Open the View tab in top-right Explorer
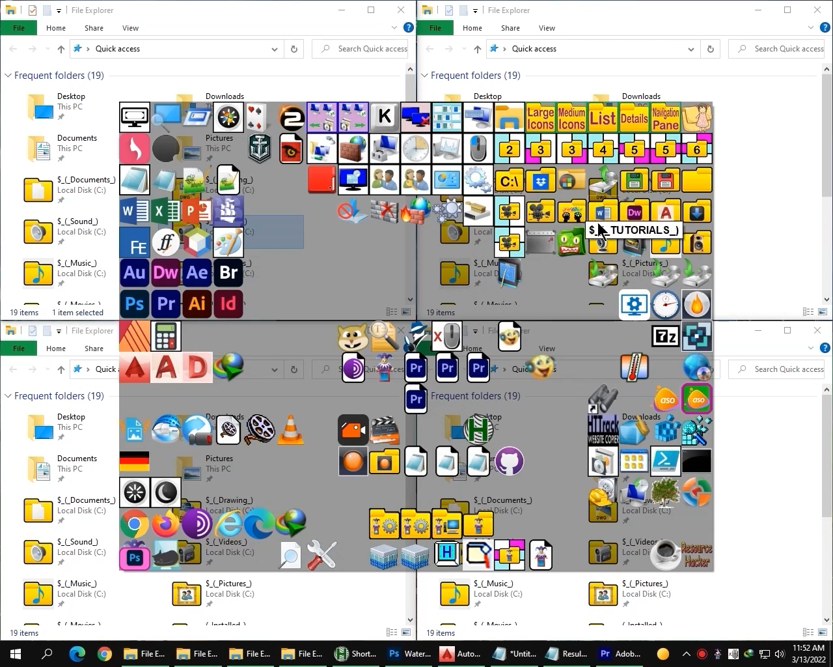Image resolution: width=833 pixels, height=667 pixels. (x=547, y=28)
